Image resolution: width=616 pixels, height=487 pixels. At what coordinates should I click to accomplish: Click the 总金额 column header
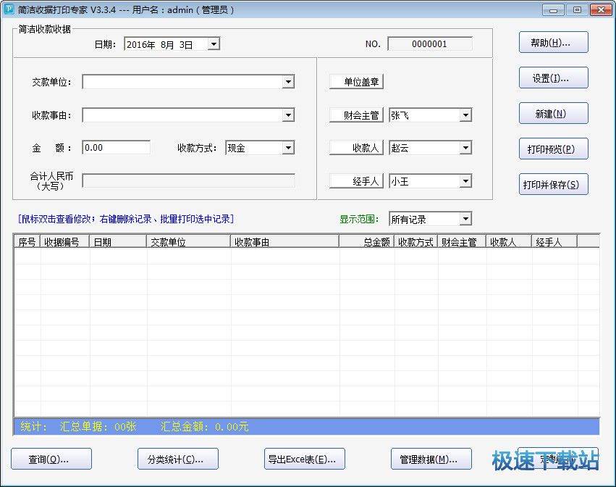pyautogui.click(x=366, y=241)
